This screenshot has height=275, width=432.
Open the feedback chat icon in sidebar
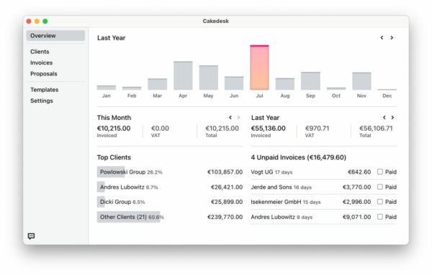(31, 236)
